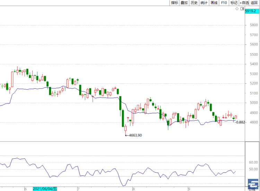Click the month 9 marker on time axis
The width and height of the screenshot is (260, 191).
pyautogui.click(x=189, y=189)
